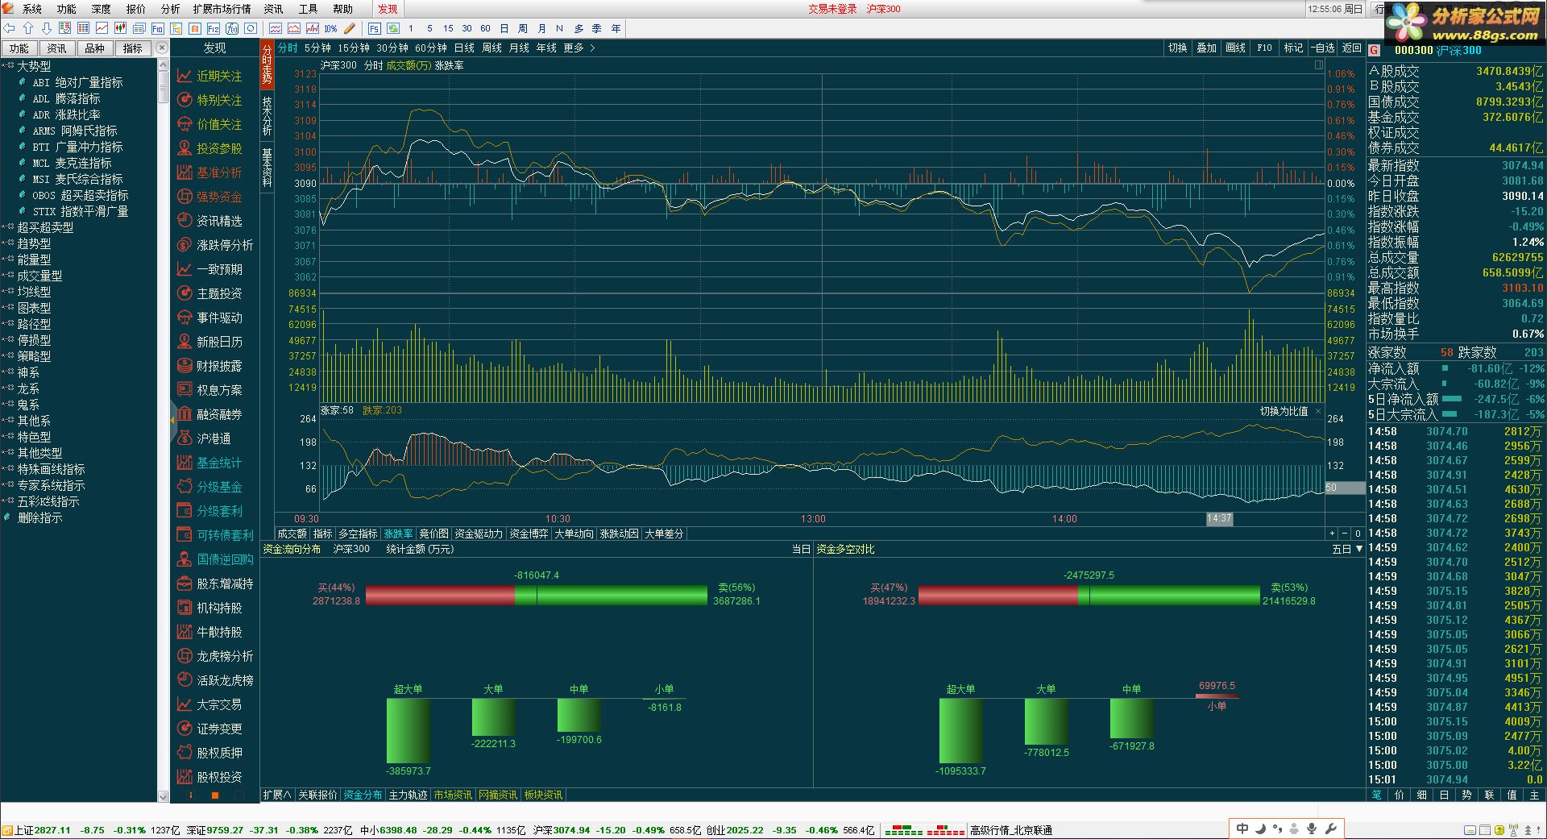Screen dimensions: 1547x839
Task: Click the 技术分析 vertical tab
Action: tap(267, 115)
